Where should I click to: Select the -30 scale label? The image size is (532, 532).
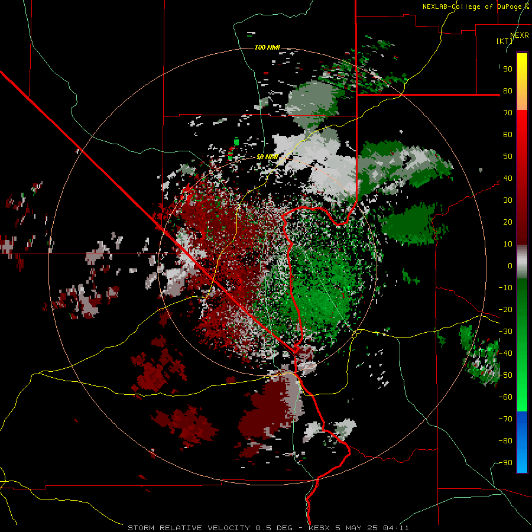point(505,332)
